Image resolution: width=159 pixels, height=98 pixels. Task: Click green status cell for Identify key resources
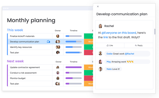(89, 47)
